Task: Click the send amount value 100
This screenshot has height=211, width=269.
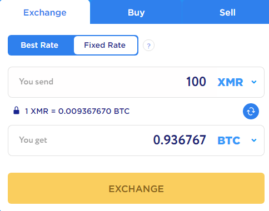Action: coord(196,82)
